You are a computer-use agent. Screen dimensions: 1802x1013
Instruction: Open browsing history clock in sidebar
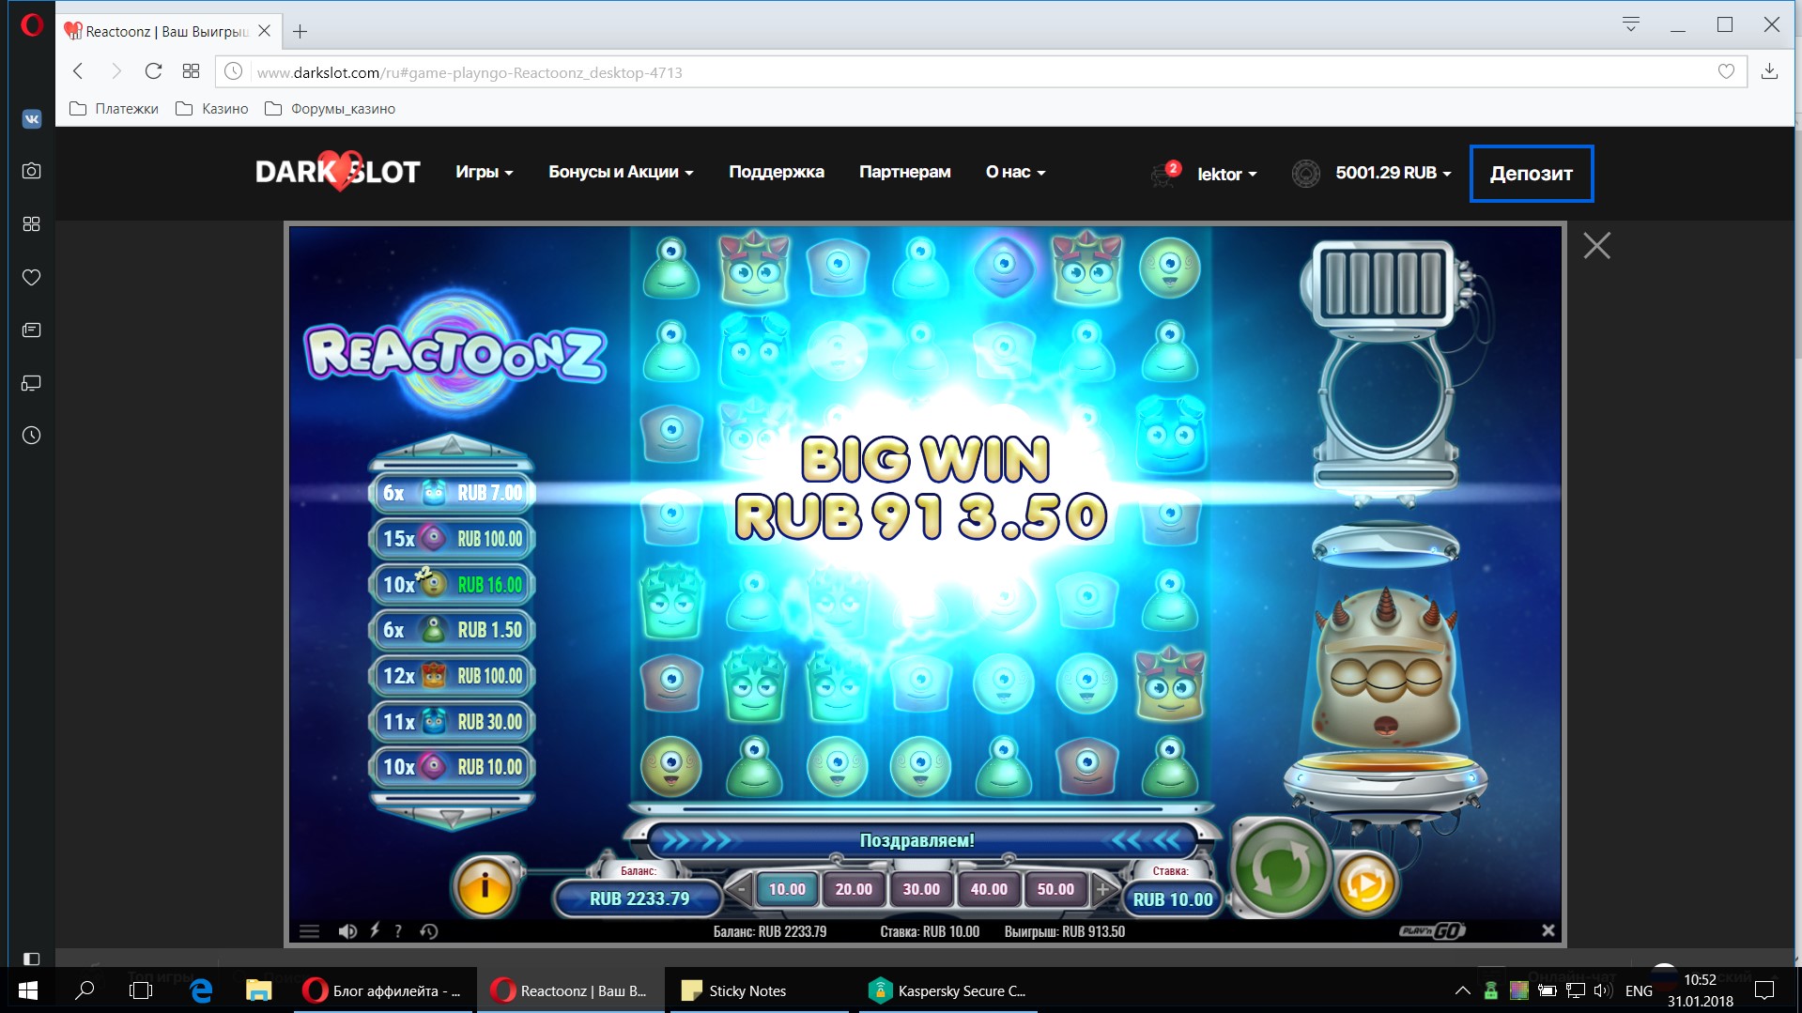tap(32, 436)
